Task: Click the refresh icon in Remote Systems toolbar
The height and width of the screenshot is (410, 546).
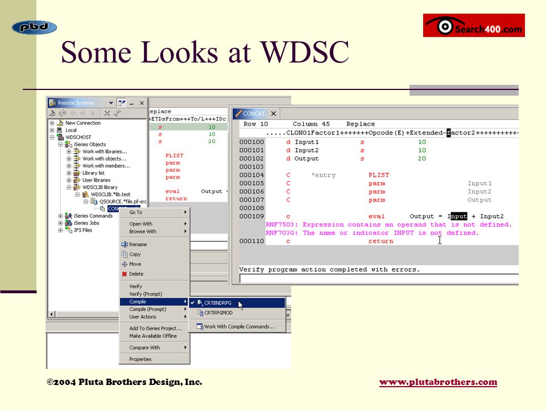Action: click(63, 113)
